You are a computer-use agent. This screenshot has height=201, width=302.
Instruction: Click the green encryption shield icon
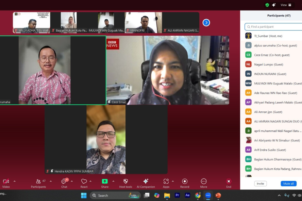(x=267, y=5)
